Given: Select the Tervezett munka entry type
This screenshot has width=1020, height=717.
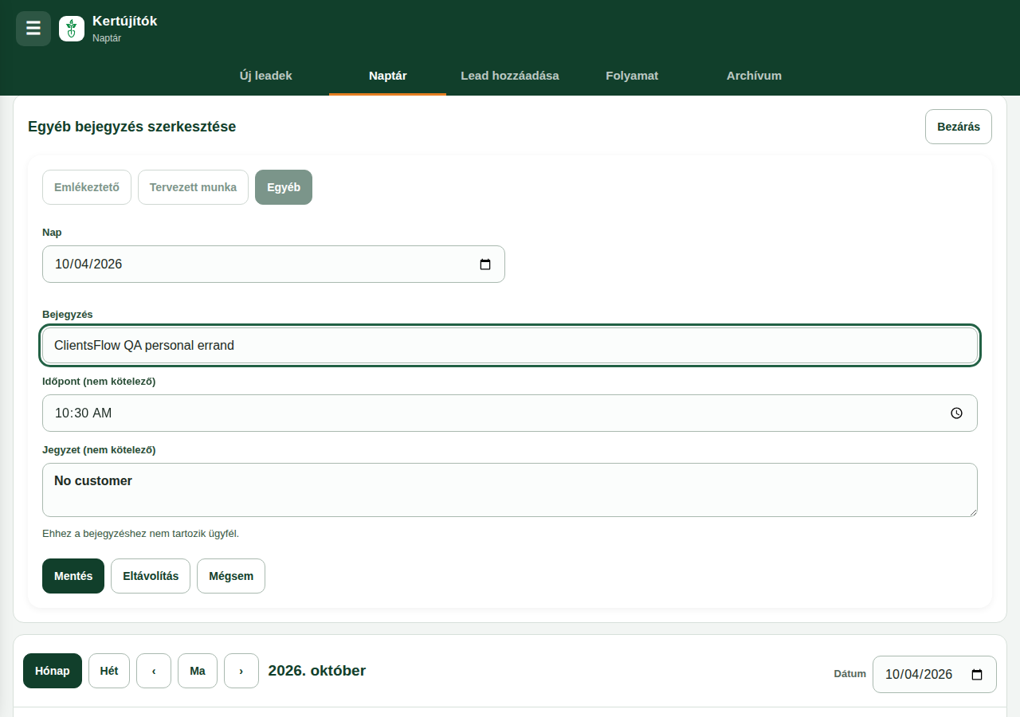Looking at the screenshot, I should [193, 187].
